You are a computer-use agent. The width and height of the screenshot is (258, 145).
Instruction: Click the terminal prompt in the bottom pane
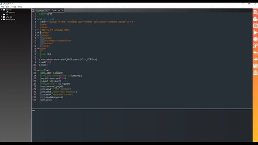(x=33, y=111)
